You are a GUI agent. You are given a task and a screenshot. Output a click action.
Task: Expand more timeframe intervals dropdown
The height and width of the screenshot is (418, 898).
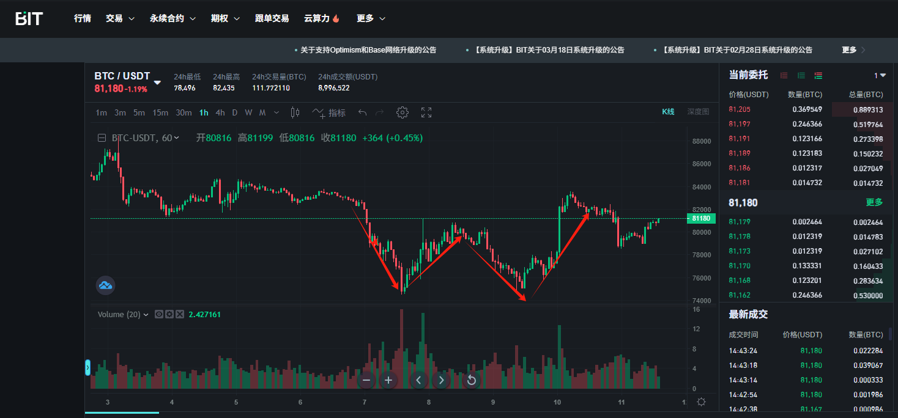[x=276, y=112]
